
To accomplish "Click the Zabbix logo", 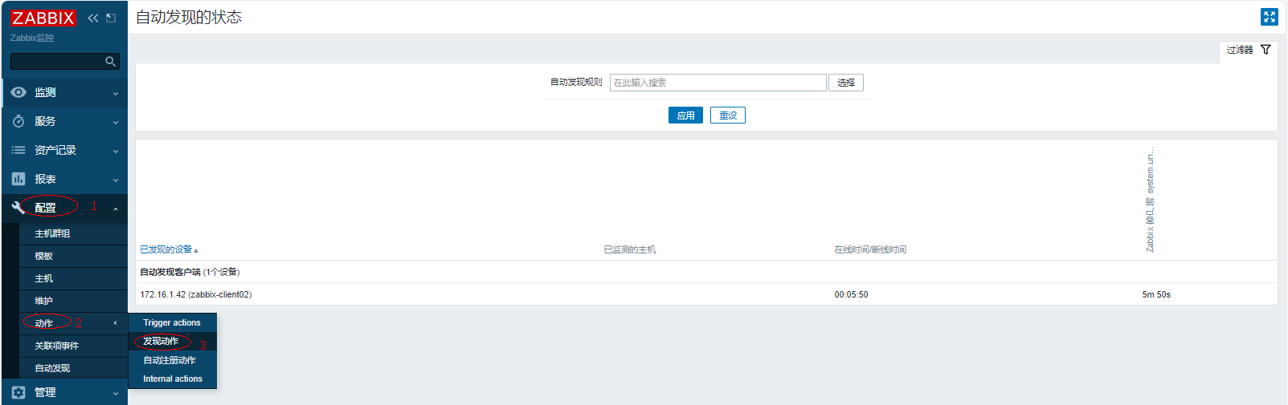I will tap(43, 18).
